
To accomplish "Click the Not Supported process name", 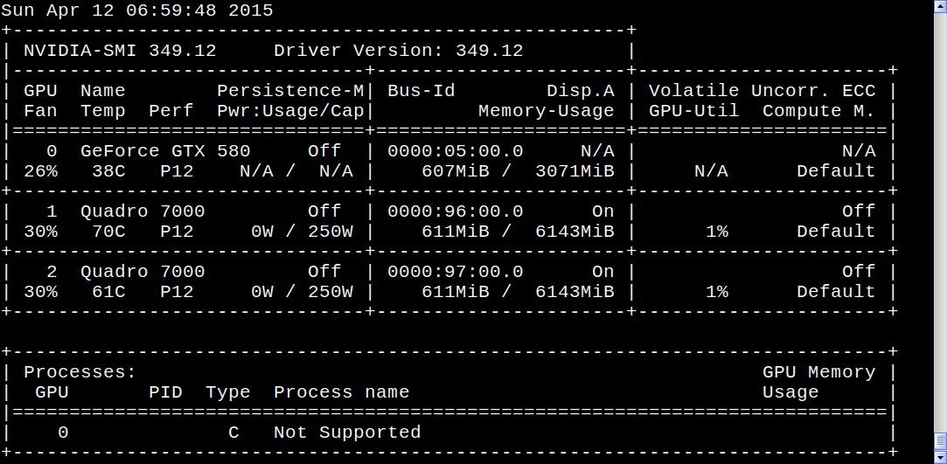I will 347,433.
